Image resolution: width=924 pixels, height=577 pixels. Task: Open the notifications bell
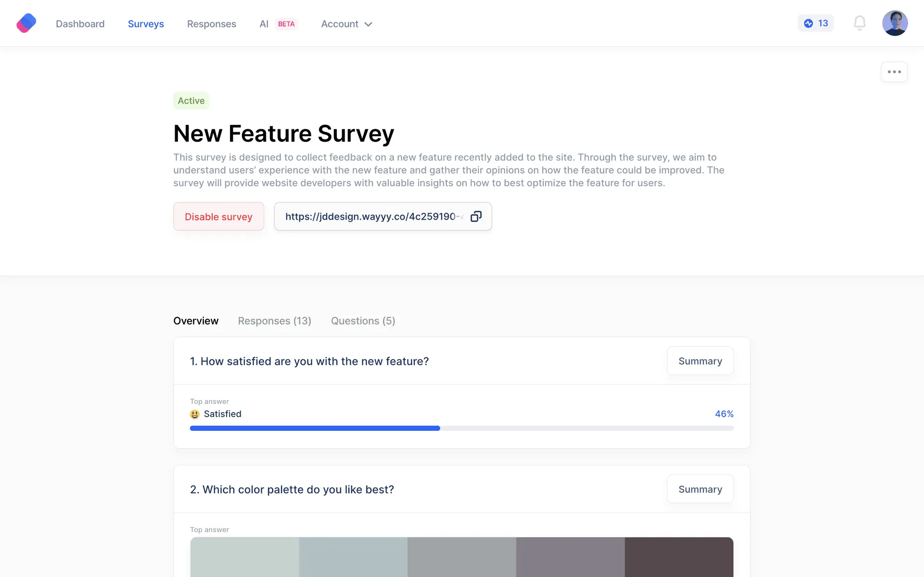click(x=860, y=23)
